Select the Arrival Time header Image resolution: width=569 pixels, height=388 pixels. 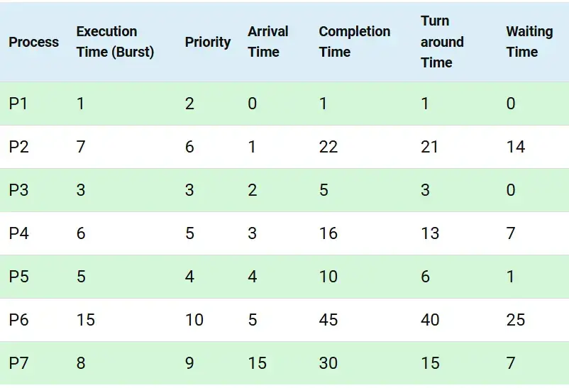pyautogui.click(x=267, y=42)
